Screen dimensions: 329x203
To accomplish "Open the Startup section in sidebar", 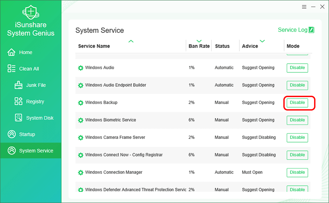I will [x=27, y=134].
